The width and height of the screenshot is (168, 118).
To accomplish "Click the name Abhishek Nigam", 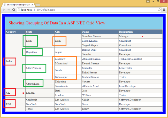I will tap(91, 59).
